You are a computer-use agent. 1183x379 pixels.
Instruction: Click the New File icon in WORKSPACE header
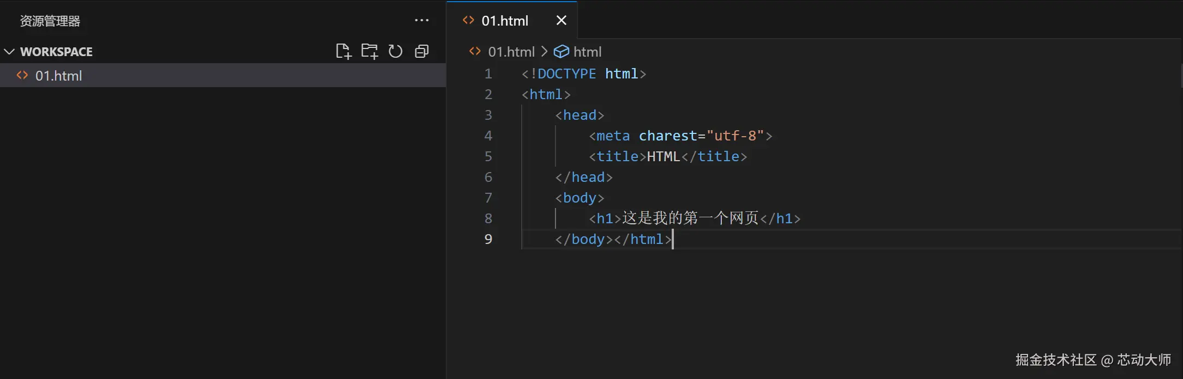343,51
